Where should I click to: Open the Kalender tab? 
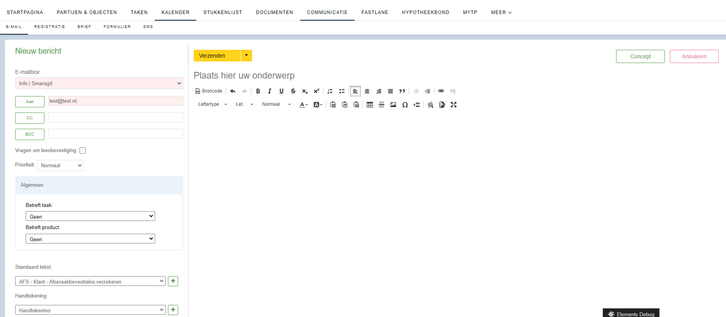coord(176,12)
